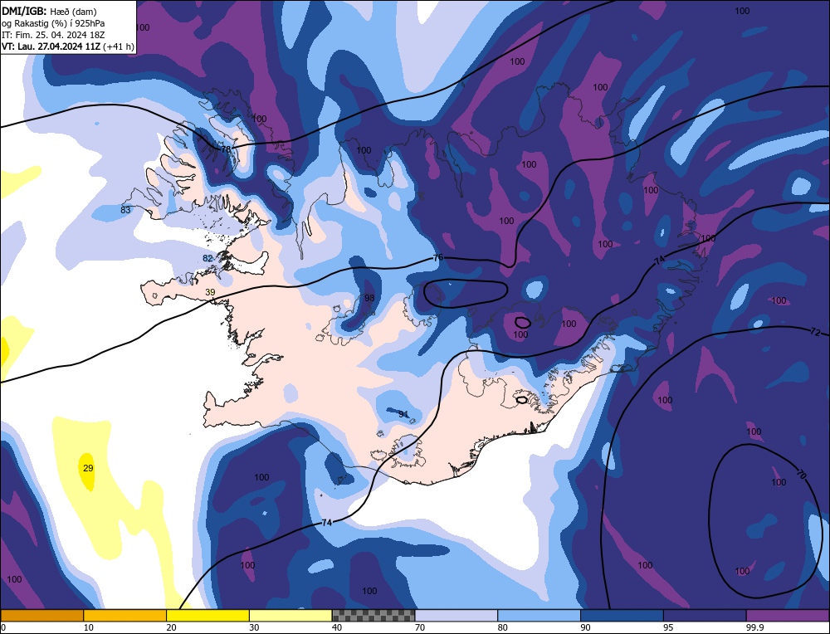This screenshot has width=830, height=634.
Task: Select the purple above-99.9 legend swatch
Action: [788, 616]
